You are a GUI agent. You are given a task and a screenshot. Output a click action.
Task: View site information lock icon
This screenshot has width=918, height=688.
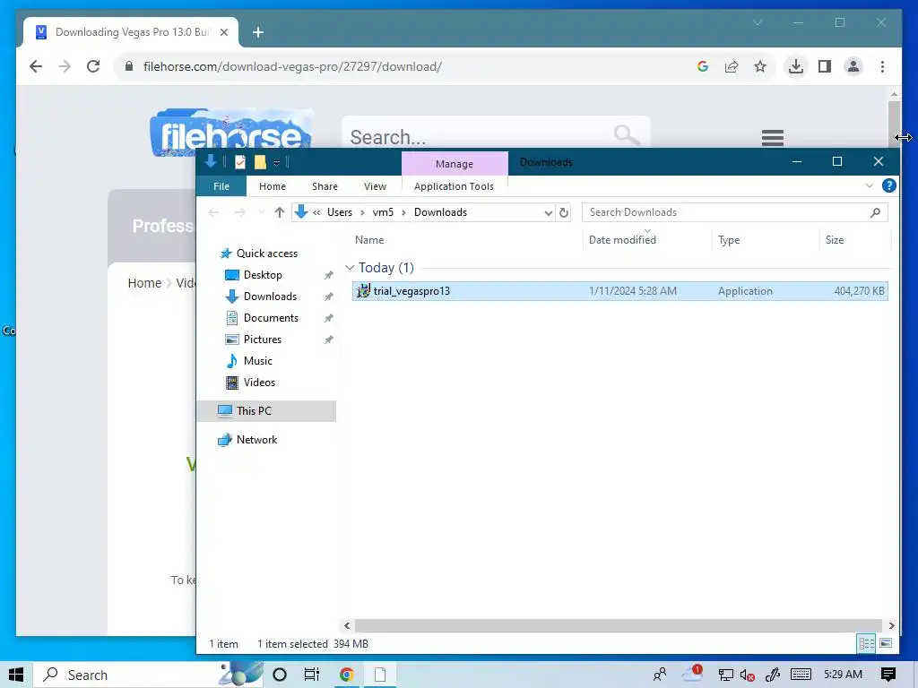click(129, 66)
